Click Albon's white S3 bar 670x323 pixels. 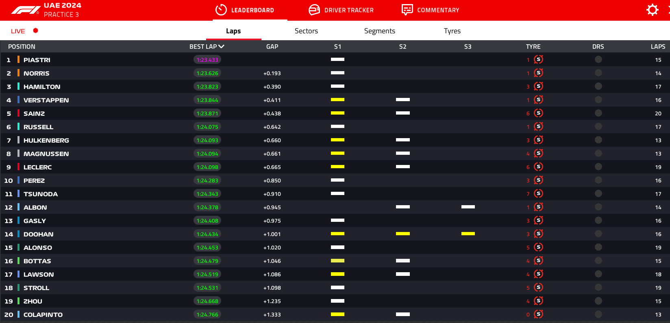point(468,207)
